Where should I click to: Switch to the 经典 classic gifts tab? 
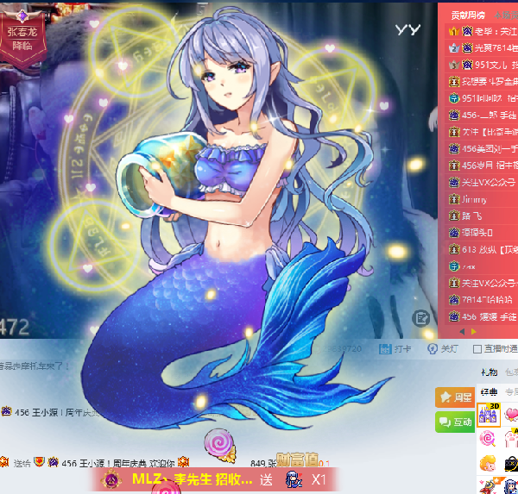click(x=490, y=391)
